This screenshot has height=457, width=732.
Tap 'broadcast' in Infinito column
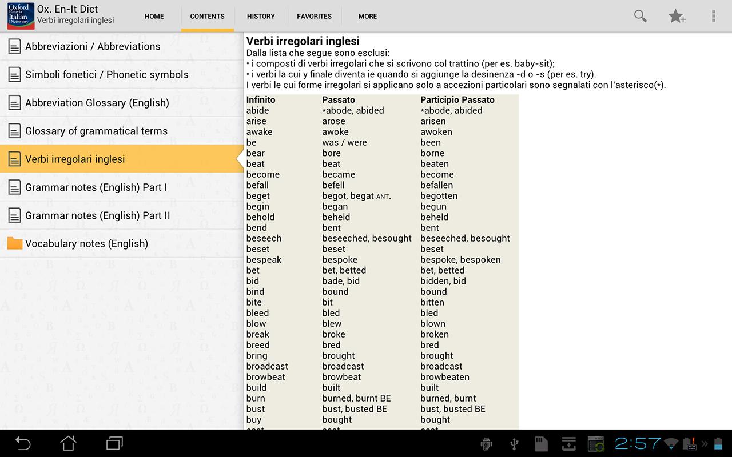click(x=267, y=366)
